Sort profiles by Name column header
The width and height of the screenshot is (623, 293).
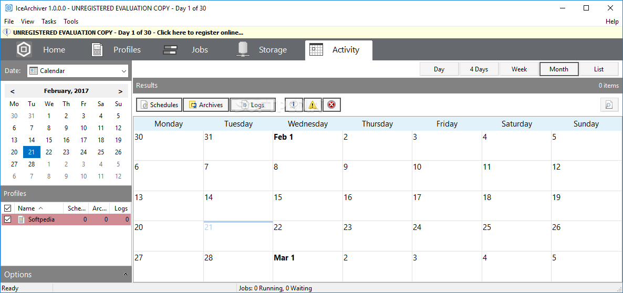coord(30,208)
